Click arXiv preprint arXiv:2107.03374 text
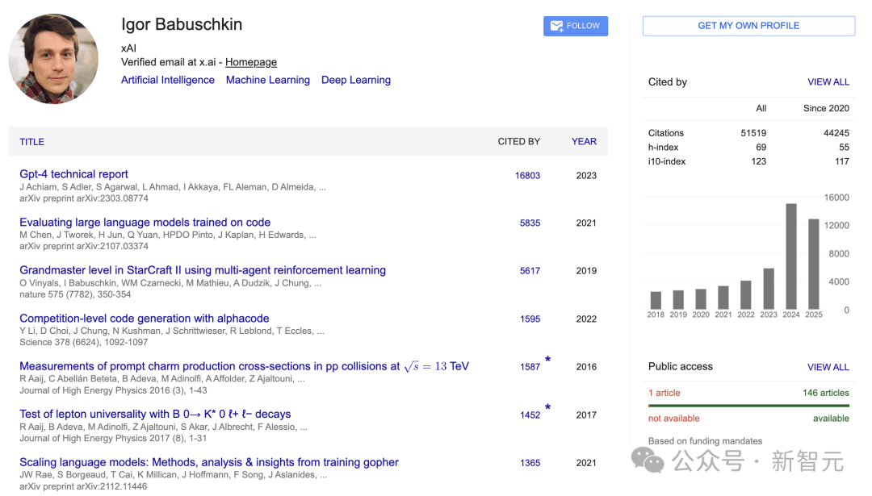The width and height of the screenshot is (872, 496). point(84,246)
